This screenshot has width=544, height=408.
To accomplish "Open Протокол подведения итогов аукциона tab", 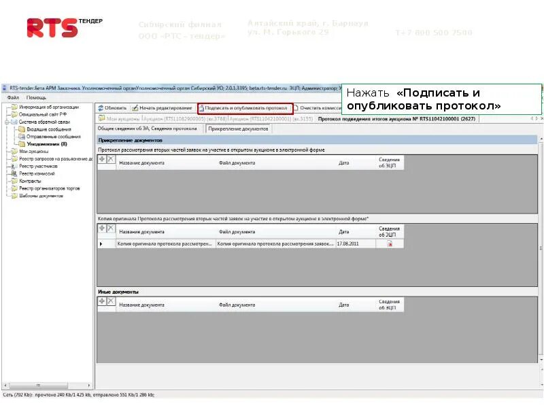I will (x=396, y=118).
